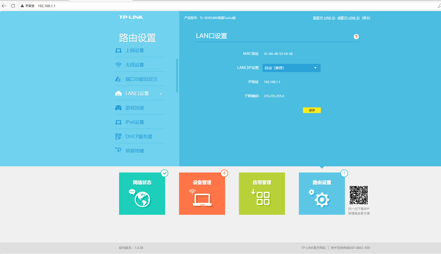Screen dimensions: 441x254
Task: Click the 登录TP-LINK ID link
Action: click(x=324, y=18)
